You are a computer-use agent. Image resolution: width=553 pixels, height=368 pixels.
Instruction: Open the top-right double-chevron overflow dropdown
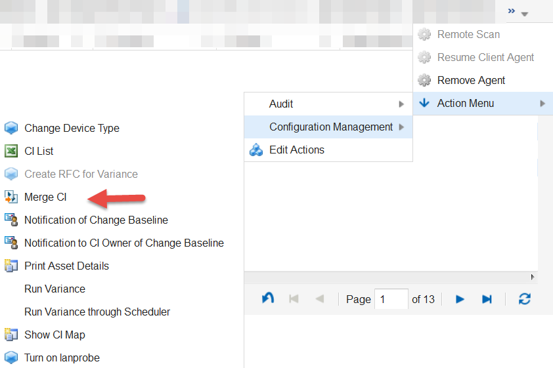click(517, 12)
